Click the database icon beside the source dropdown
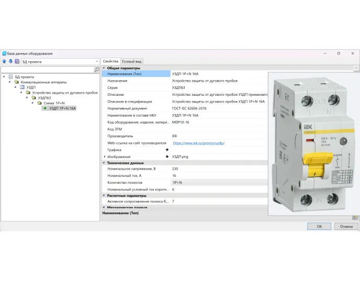360x281 pixels. (17, 62)
